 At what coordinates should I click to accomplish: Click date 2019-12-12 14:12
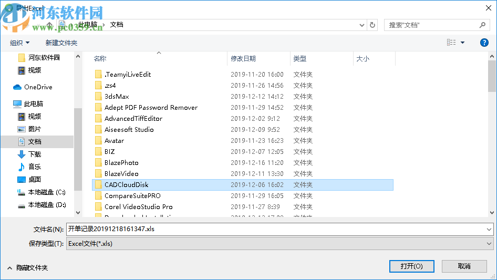[x=257, y=97]
